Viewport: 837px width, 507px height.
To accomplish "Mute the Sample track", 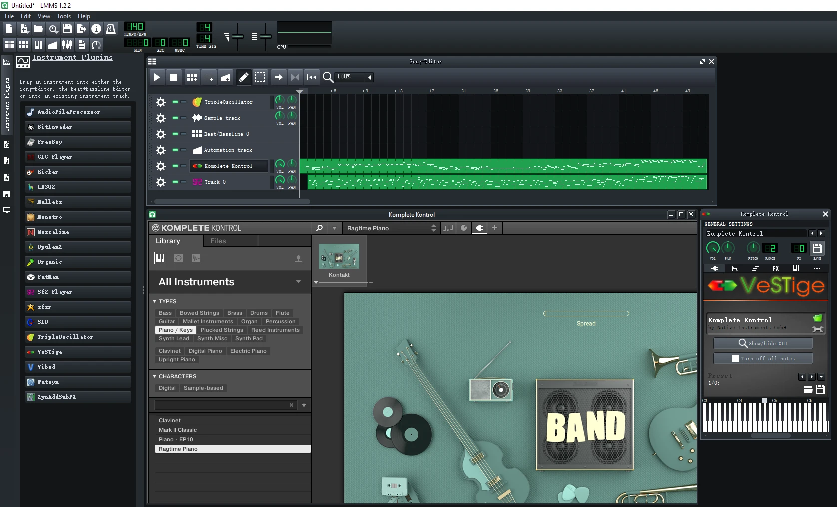I will (x=175, y=118).
